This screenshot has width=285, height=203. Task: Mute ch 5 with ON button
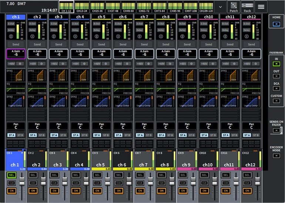[x=97, y=191]
